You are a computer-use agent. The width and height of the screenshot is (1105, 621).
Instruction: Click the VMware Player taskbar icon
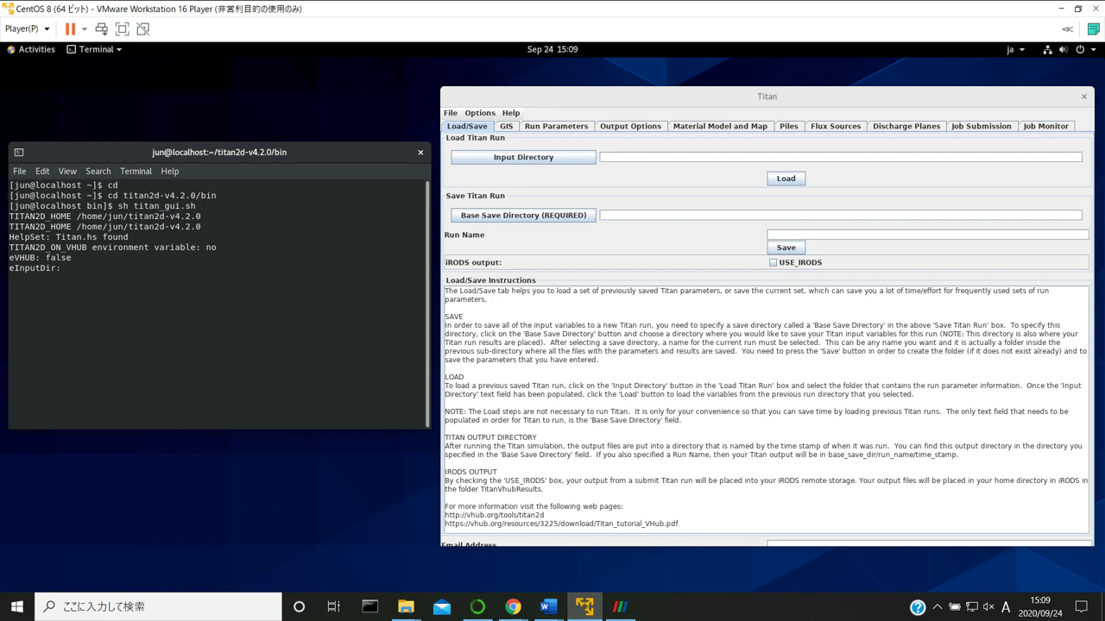[584, 606]
